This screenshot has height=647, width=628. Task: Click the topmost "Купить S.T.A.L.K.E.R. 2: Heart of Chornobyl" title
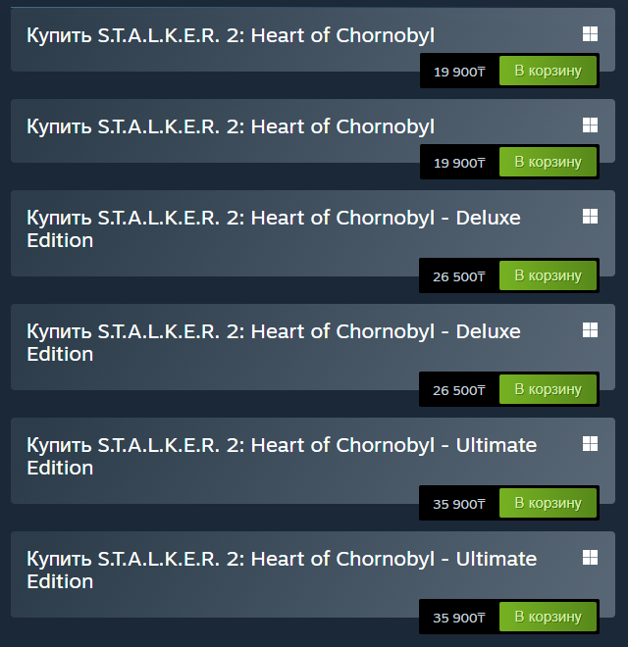tap(231, 36)
